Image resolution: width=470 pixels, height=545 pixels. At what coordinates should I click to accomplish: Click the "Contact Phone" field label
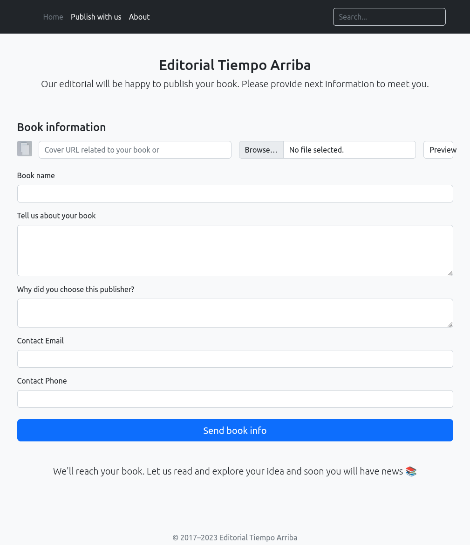42,381
